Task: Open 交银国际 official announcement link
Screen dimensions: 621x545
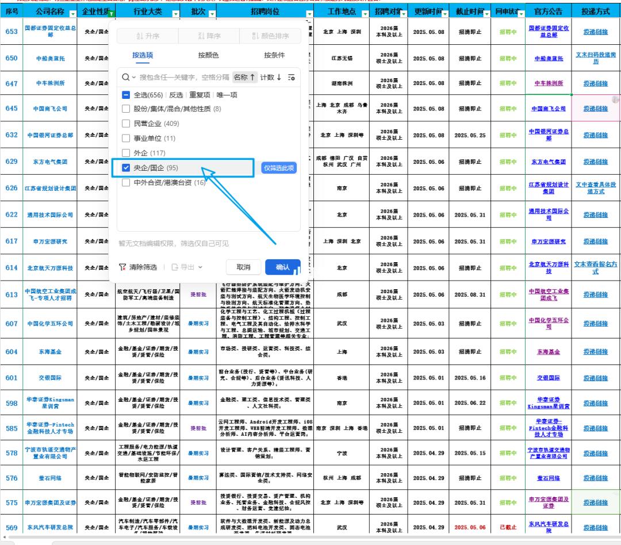Action: [549, 378]
